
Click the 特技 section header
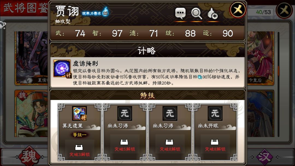[147, 95]
